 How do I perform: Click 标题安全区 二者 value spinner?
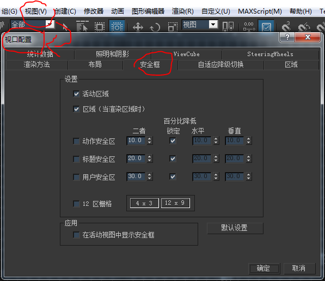(150, 158)
